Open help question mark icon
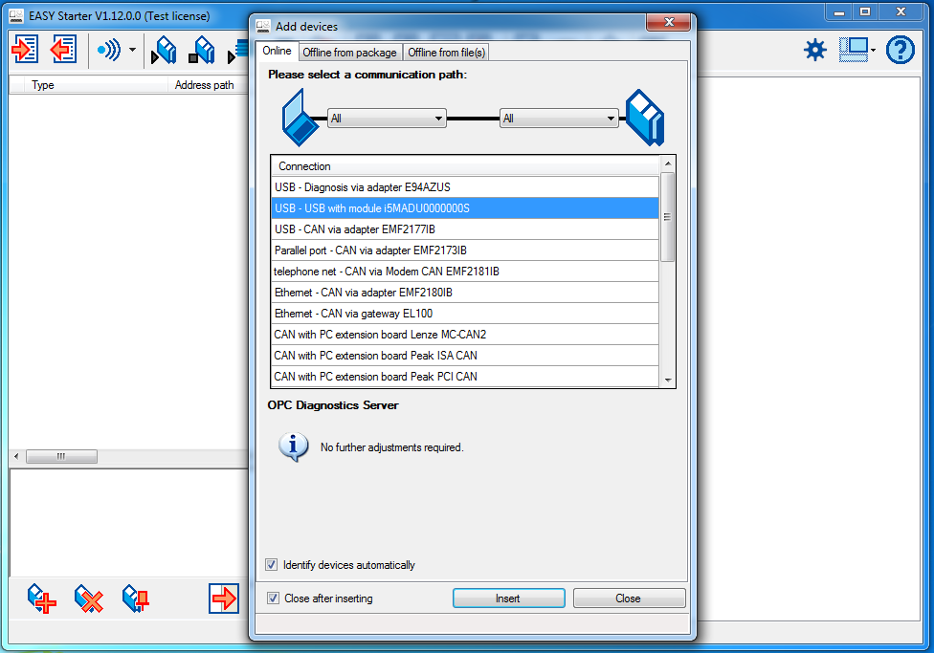The height and width of the screenshot is (653, 934). click(900, 50)
